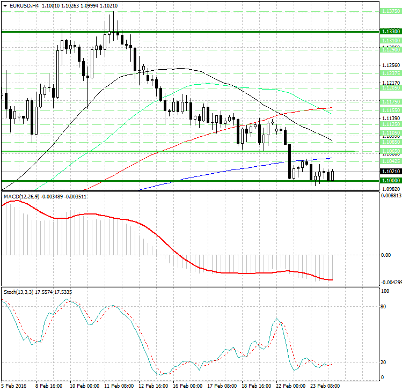402x392 pixels.
Task: Click the 18 Feb 16:00 time label
Action: 257,386
